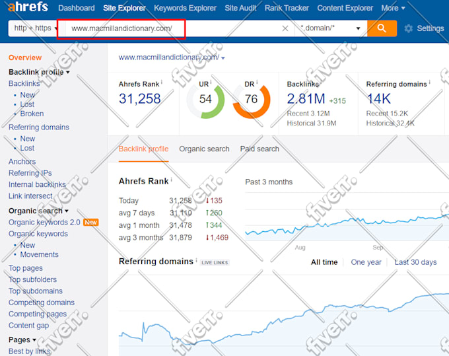This screenshot has width=449, height=356.
Task: Open Dashboard in top navigation
Action: (77, 8)
